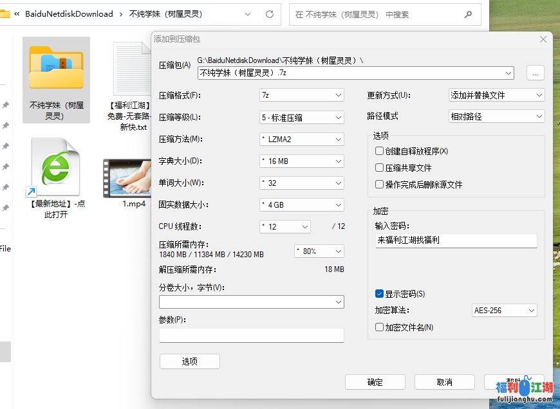The width and height of the screenshot is (560, 409).
Task: Refresh the BaiduNetdiskDownload folder view
Action: [269, 14]
